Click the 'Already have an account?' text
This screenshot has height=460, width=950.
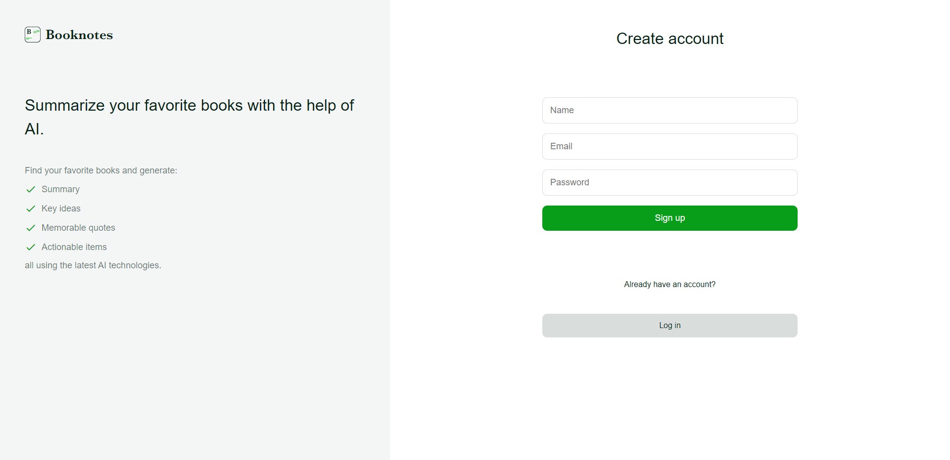click(669, 284)
